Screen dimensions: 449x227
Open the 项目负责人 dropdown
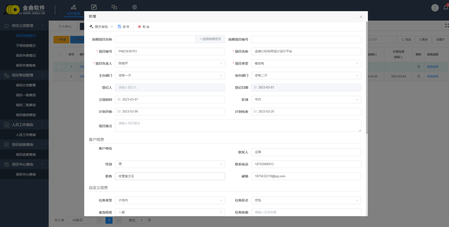(170, 64)
